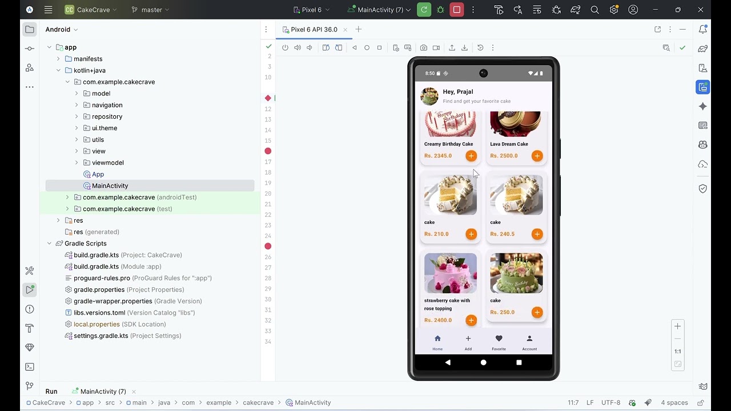Click emulator toolbar Home circle
This screenshot has width=731, height=411.
(367, 48)
